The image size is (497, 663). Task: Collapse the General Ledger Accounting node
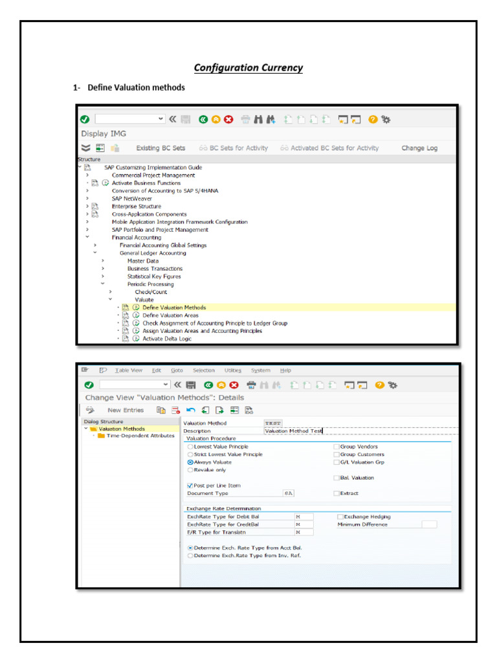point(95,253)
